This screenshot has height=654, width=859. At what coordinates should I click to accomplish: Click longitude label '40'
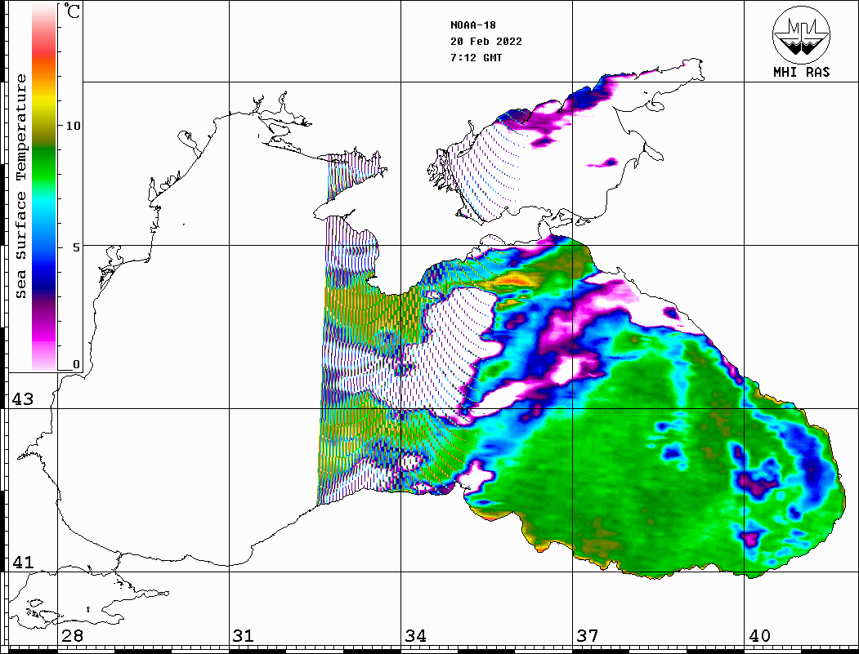[x=759, y=635]
